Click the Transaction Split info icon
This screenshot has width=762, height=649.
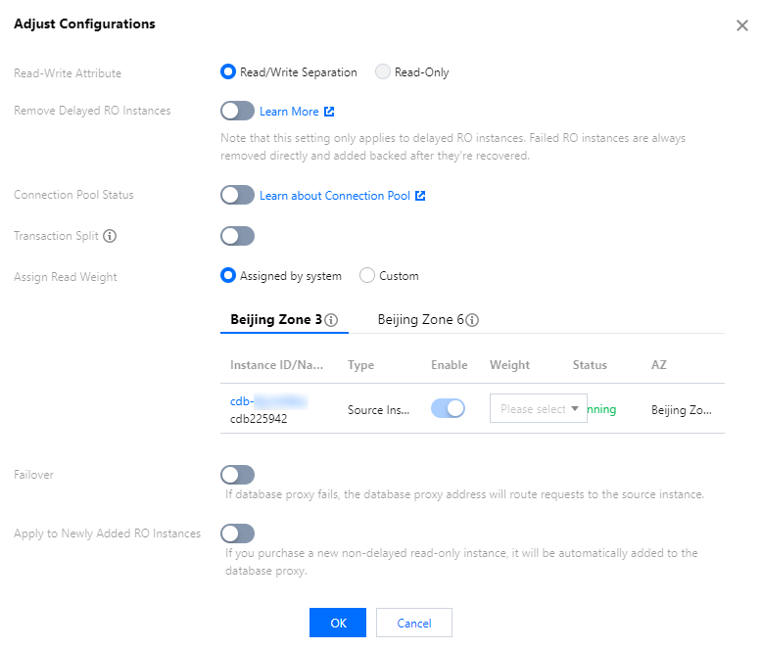[x=110, y=236]
